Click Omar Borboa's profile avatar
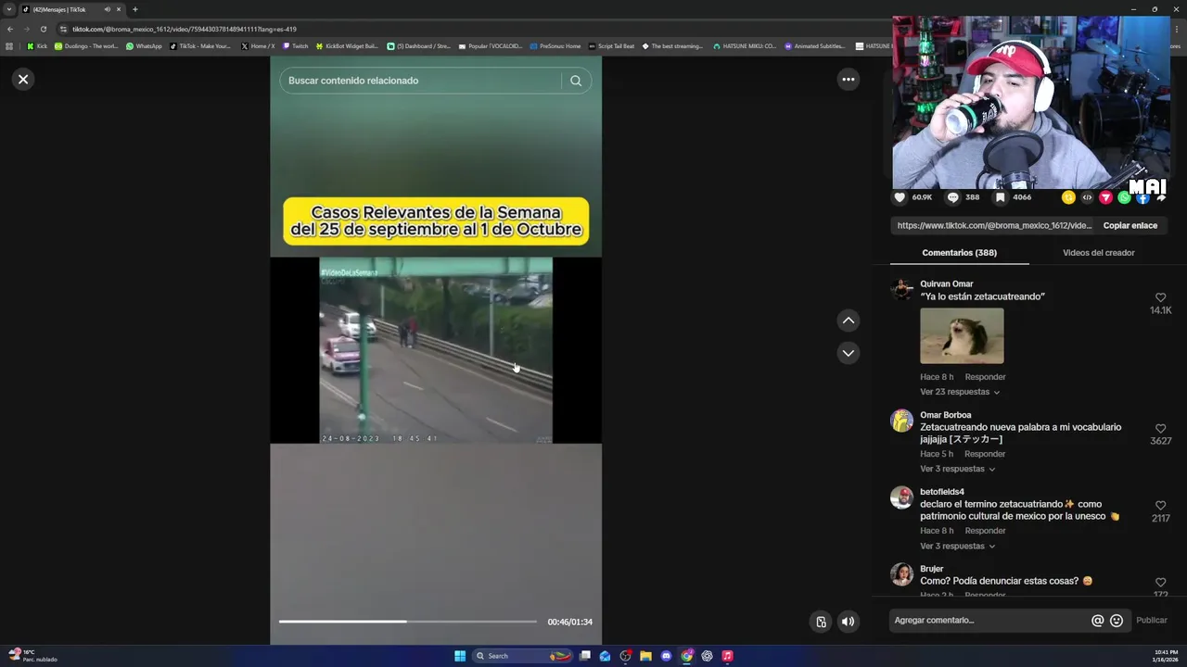This screenshot has height=667, width=1187. [901, 421]
